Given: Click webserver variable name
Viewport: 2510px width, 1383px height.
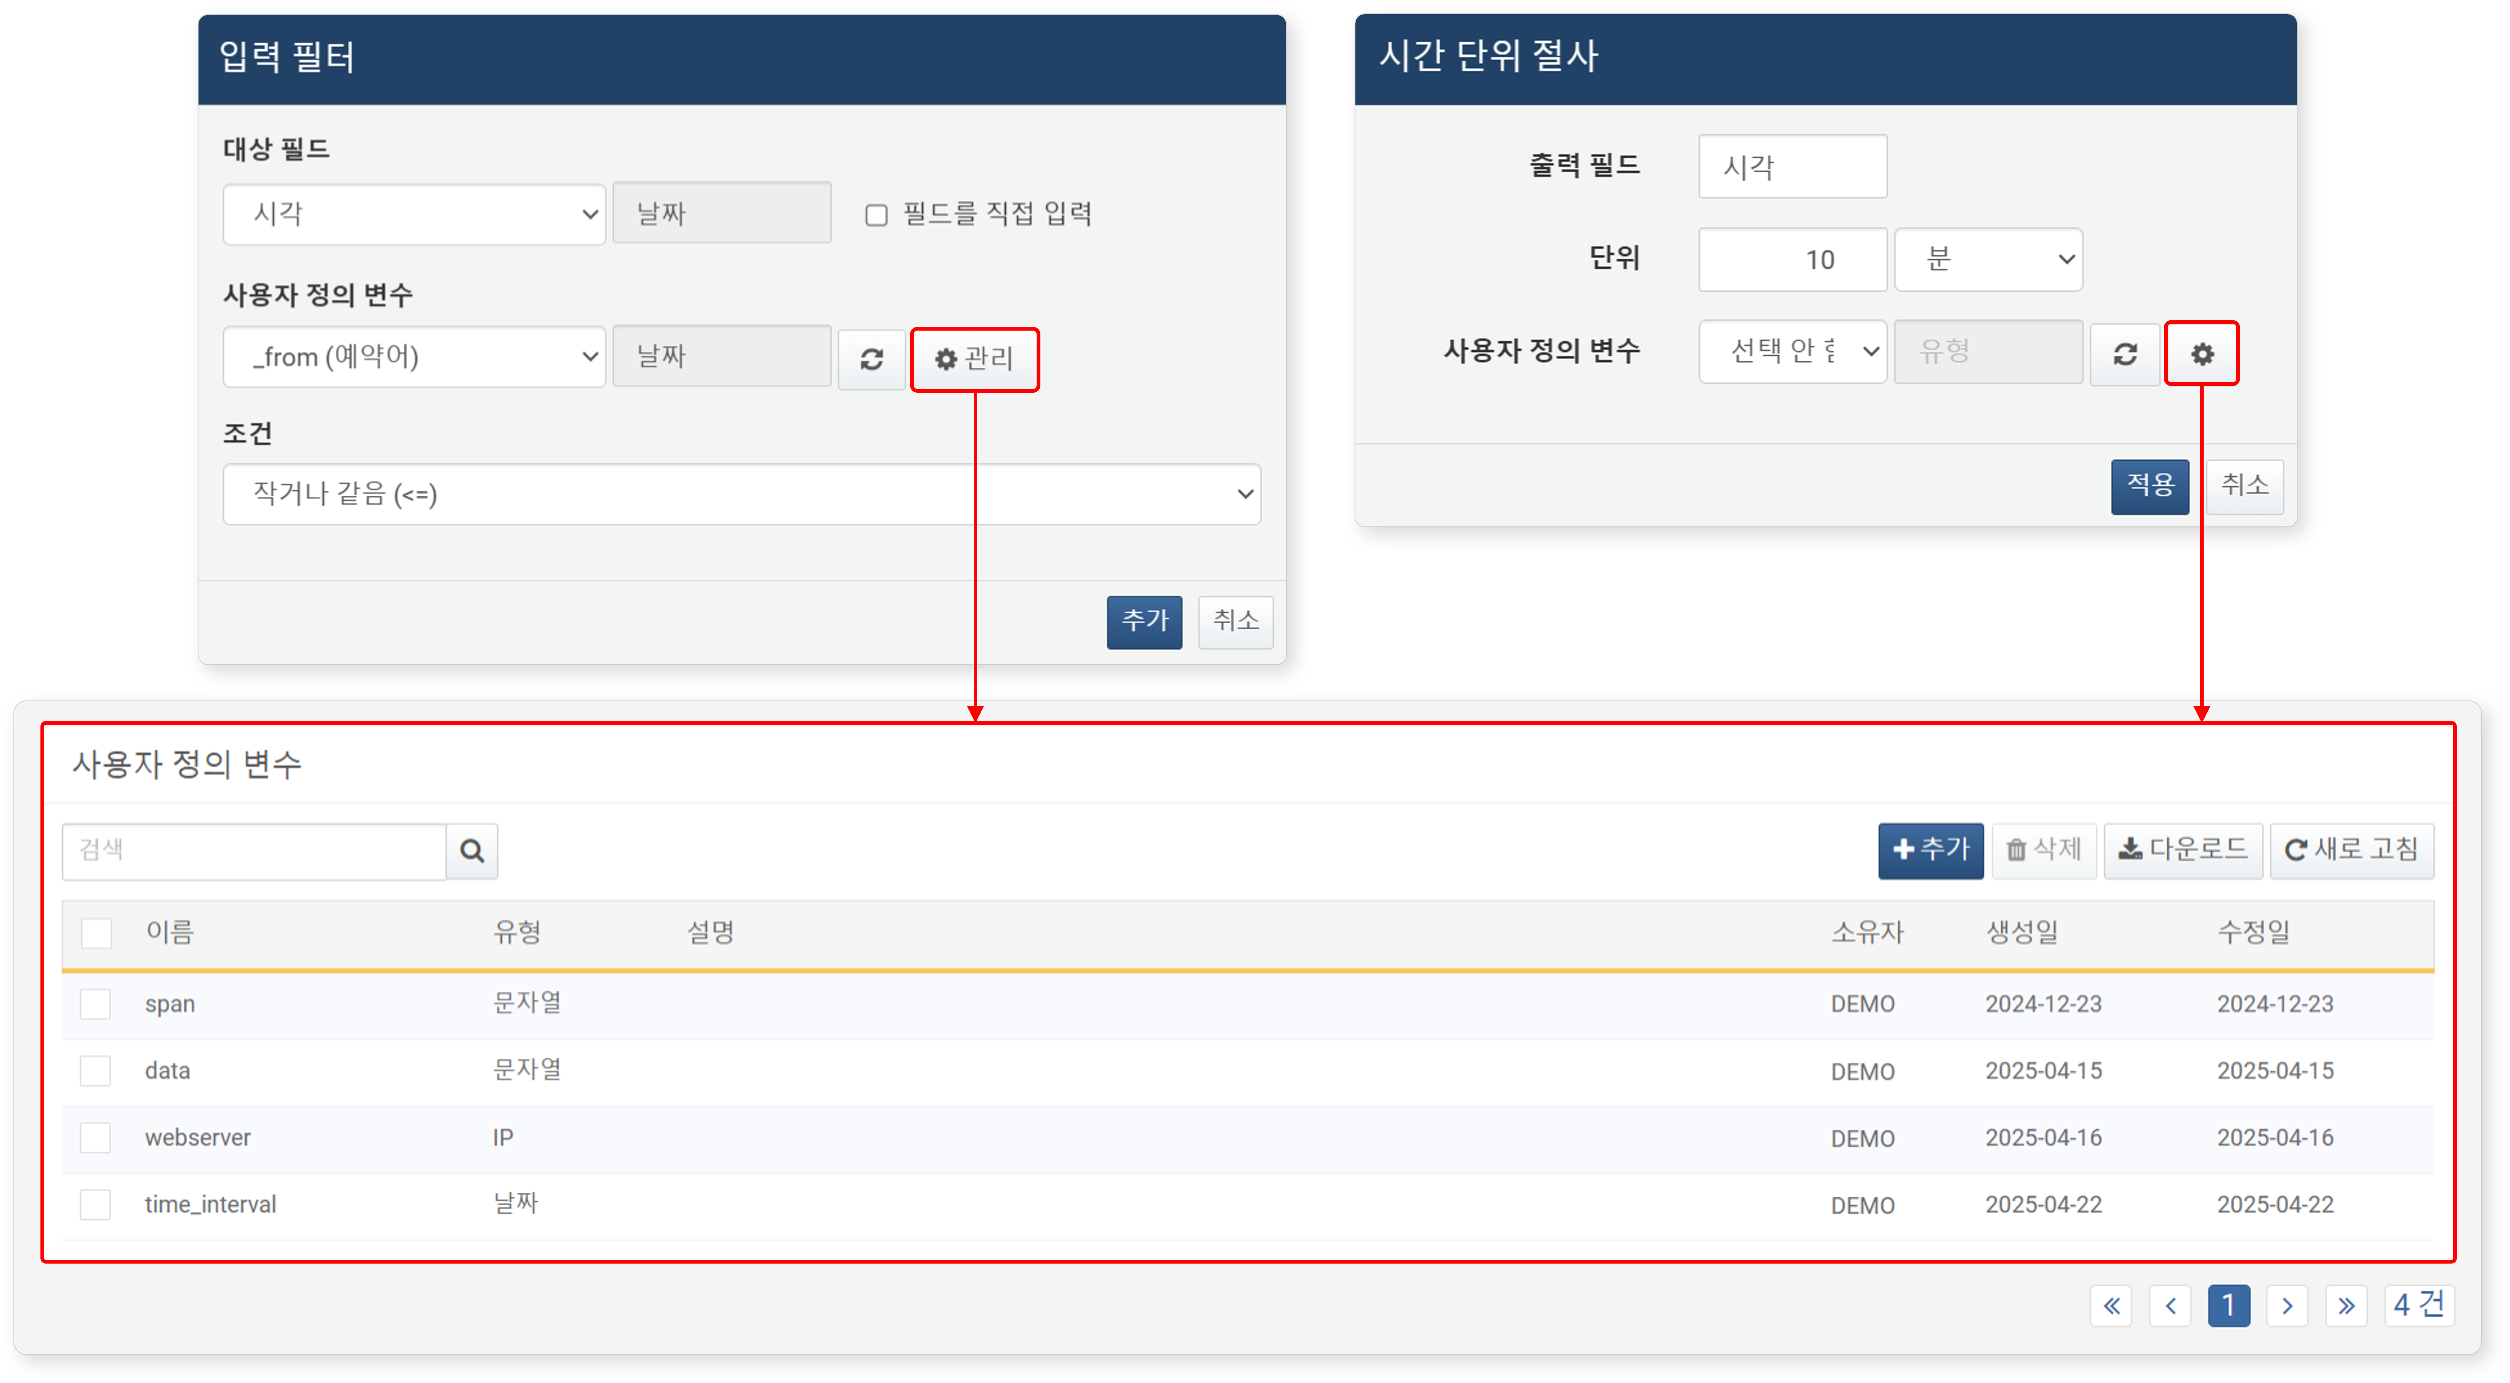Looking at the screenshot, I should 198,1137.
